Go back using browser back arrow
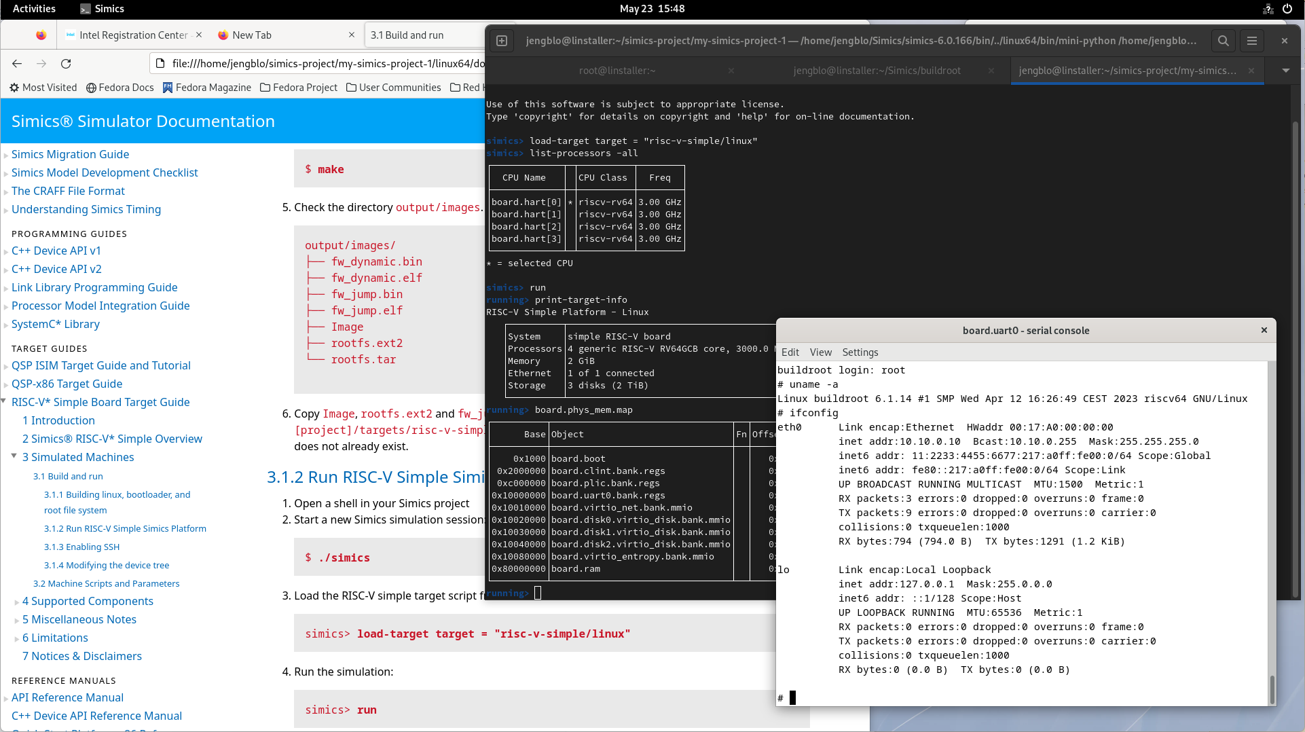 tap(17, 64)
